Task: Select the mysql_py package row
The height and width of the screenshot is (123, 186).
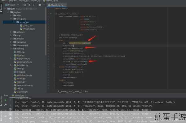Action: point(24,22)
